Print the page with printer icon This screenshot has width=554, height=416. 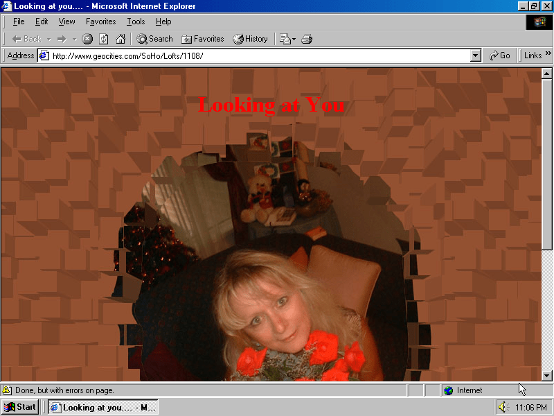(307, 39)
